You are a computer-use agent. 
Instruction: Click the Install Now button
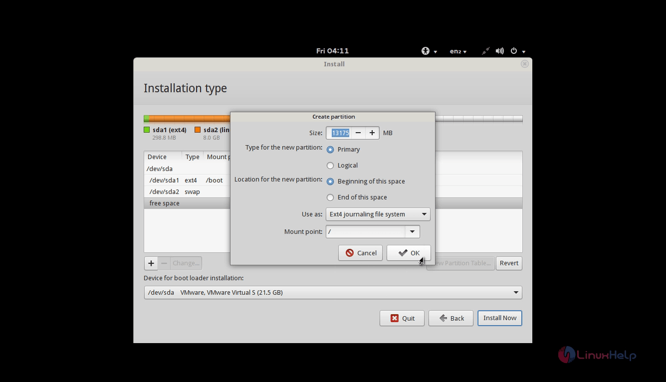(500, 318)
